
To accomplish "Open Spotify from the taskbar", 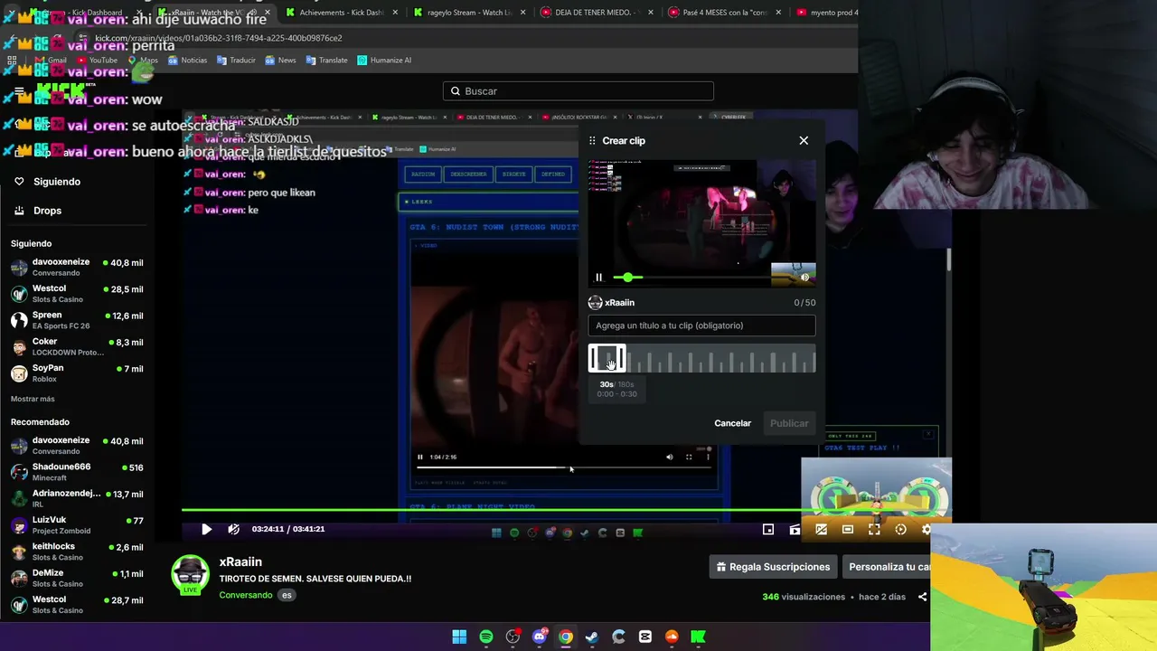I will (486, 637).
